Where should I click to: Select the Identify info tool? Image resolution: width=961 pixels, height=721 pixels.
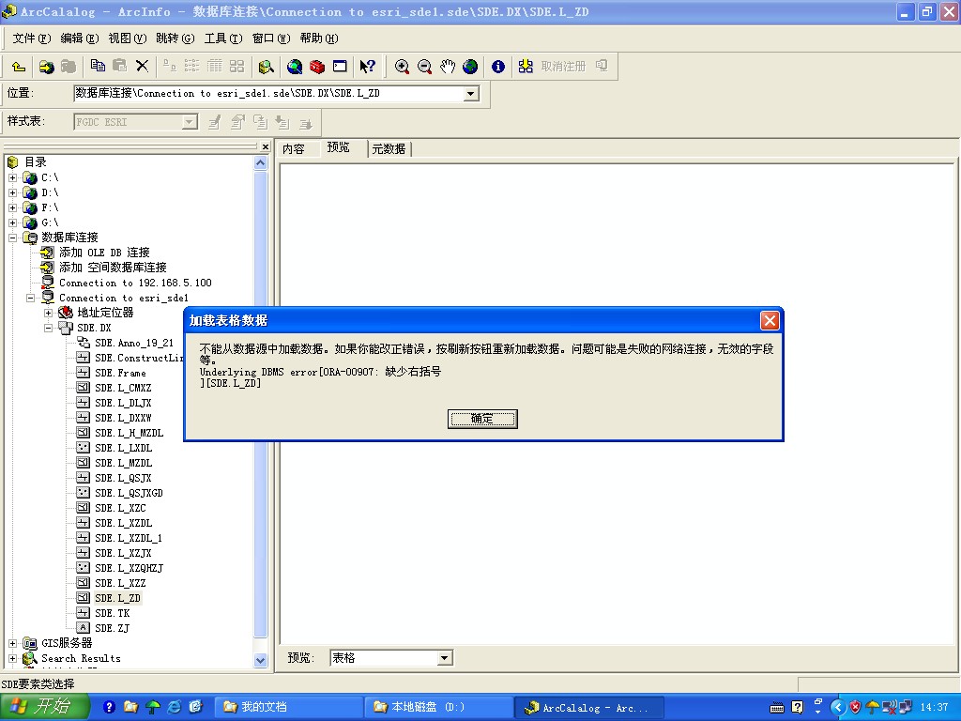coord(498,67)
